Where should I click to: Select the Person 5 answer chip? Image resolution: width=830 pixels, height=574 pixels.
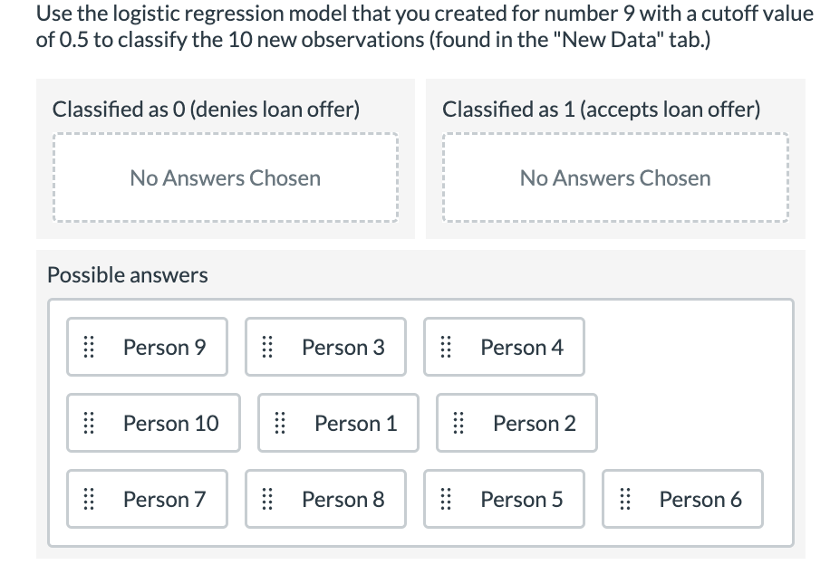(504, 499)
